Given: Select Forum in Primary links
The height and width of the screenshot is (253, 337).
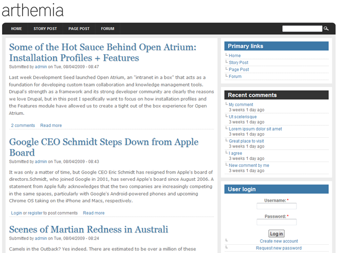Looking at the screenshot, I should pos(235,76).
